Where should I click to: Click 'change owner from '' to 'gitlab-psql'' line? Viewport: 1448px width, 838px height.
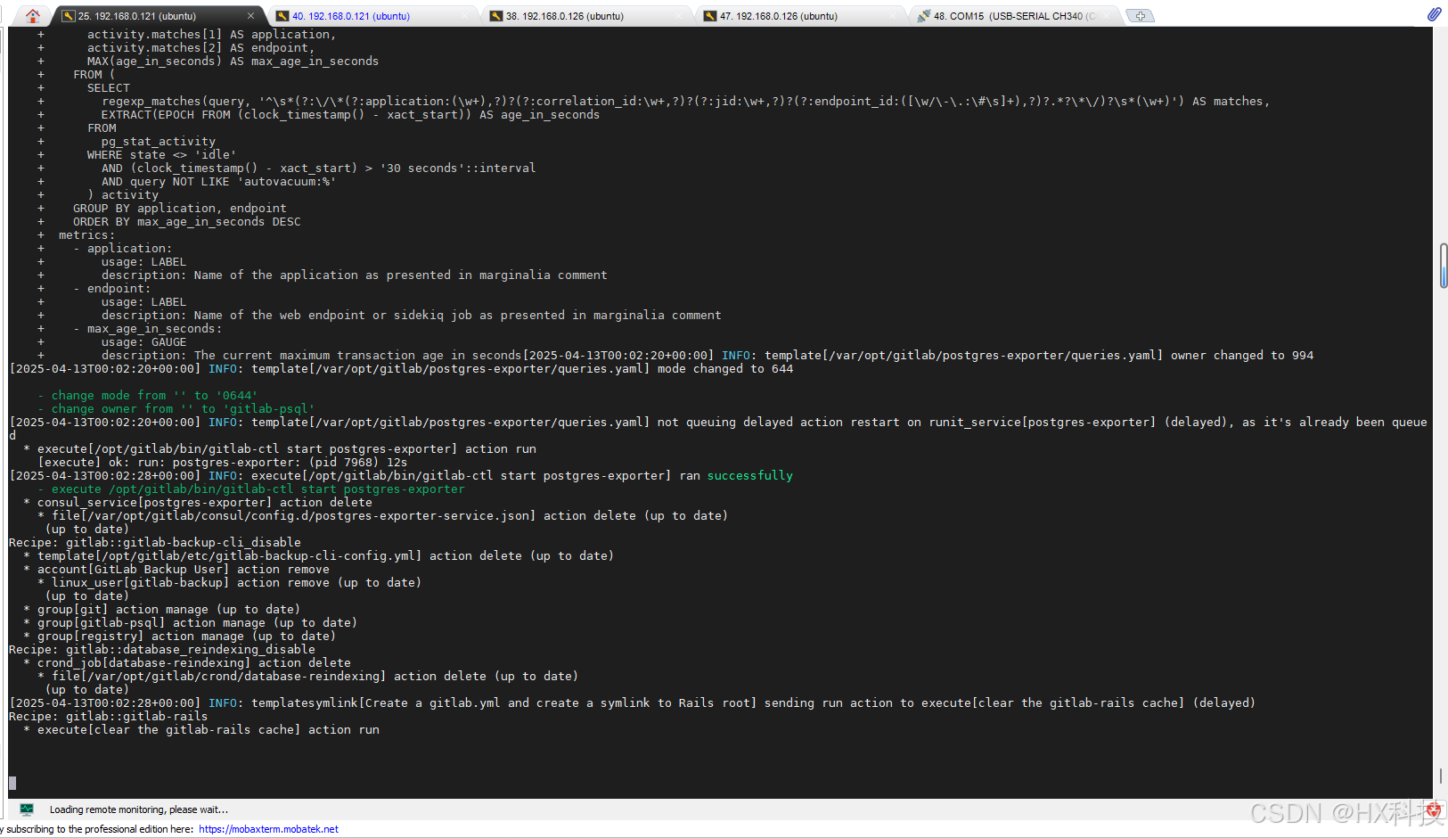tap(176, 409)
